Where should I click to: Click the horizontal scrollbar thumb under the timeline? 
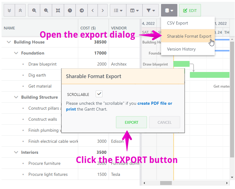pos(166,183)
